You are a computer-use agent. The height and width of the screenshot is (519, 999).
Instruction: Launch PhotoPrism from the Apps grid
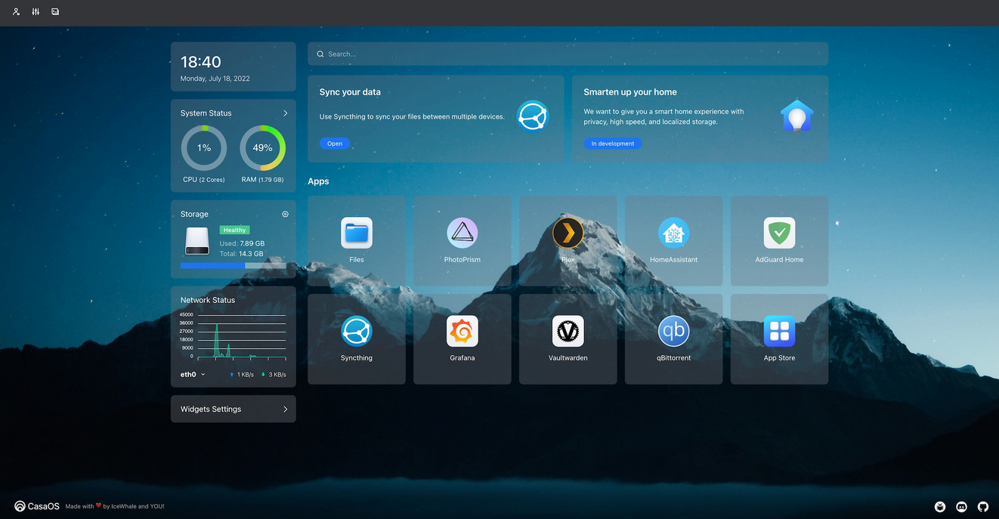[462, 233]
